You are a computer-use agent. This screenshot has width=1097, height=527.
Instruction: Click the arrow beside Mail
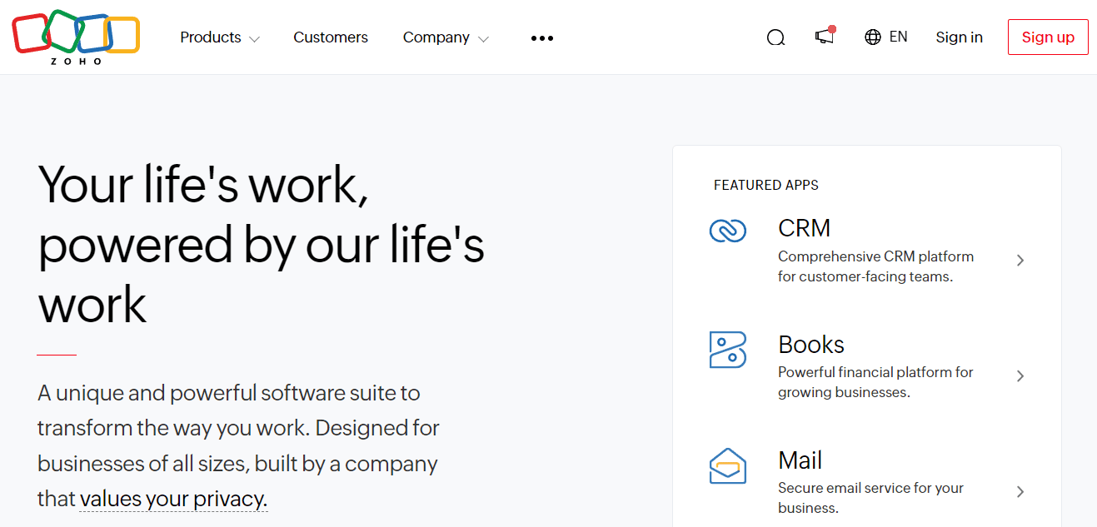pos(1020,491)
